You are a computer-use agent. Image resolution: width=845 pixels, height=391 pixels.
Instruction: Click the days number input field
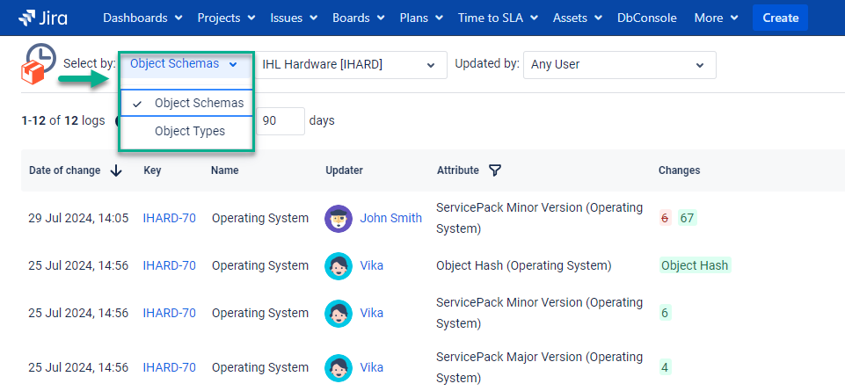[x=280, y=120]
